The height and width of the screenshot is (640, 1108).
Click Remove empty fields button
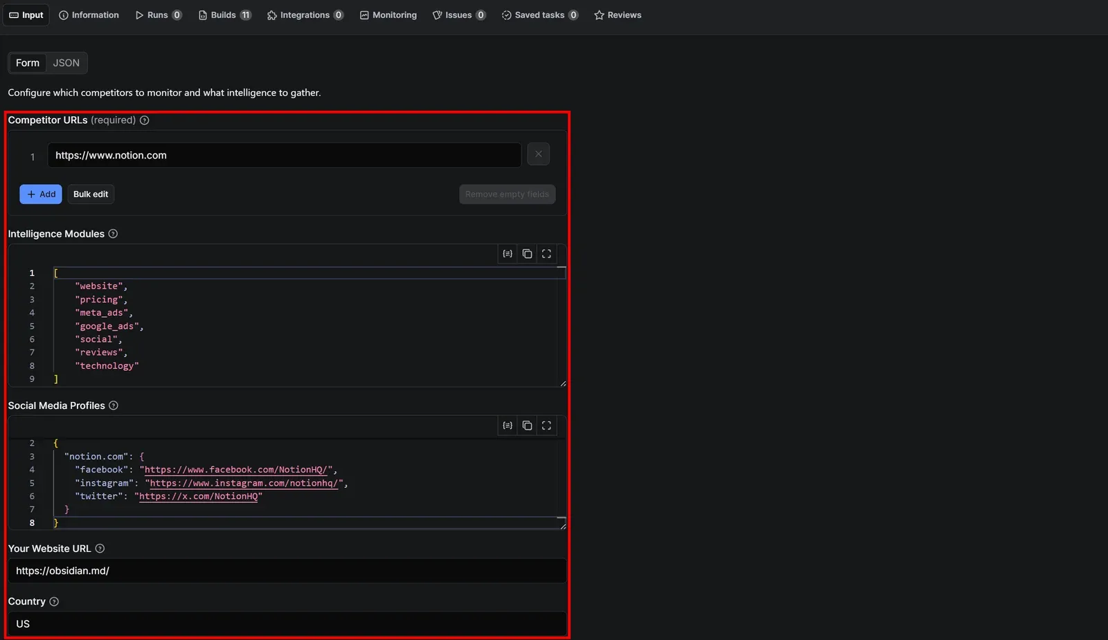click(507, 194)
